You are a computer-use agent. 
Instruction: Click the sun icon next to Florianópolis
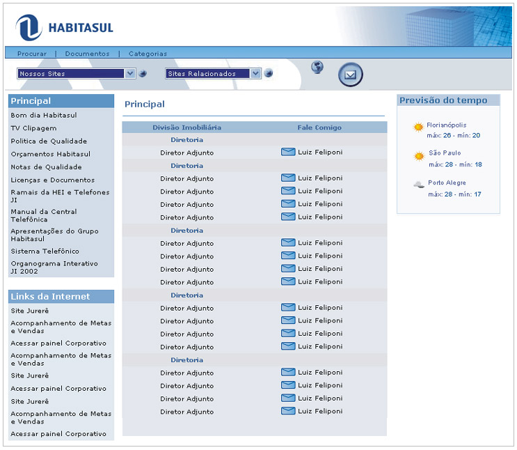click(x=418, y=127)
